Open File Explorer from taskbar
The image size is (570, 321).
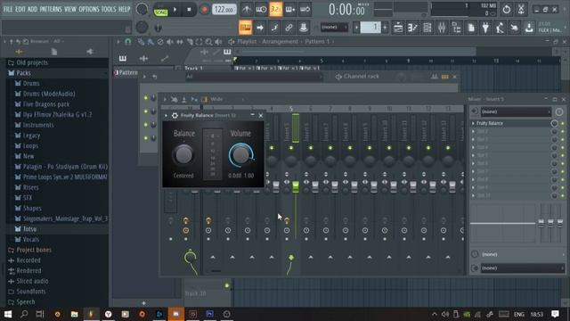74,314
